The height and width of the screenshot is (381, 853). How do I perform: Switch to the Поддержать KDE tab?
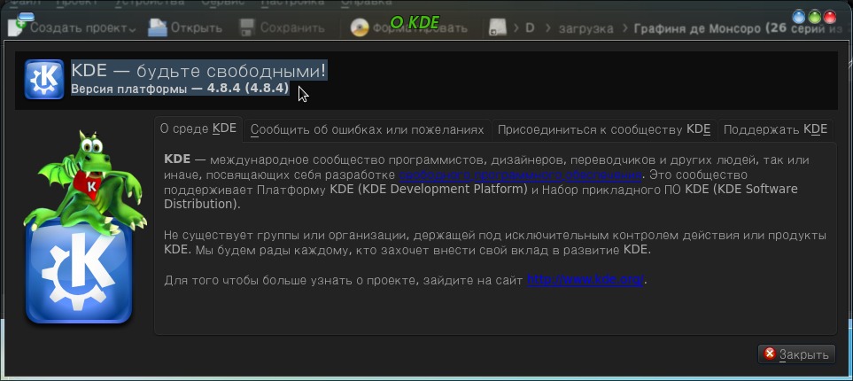coord(775,130)
